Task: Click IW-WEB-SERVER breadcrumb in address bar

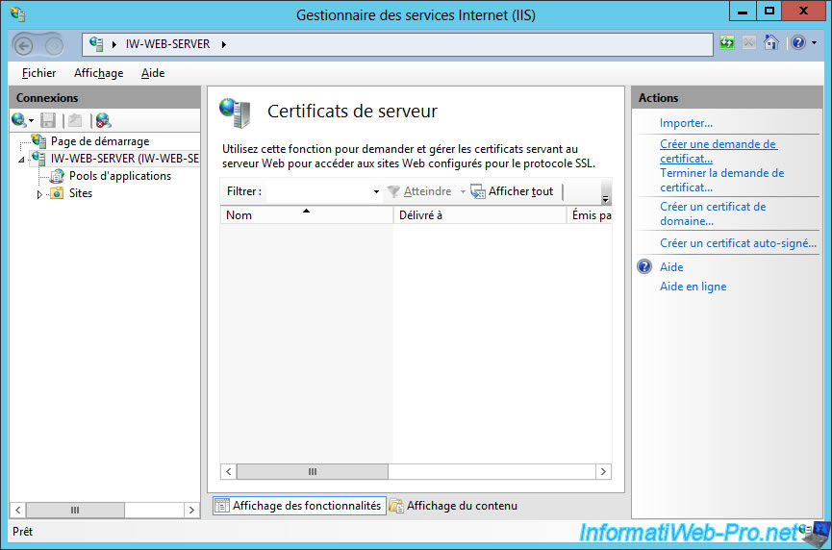Action: coord(167,44)
